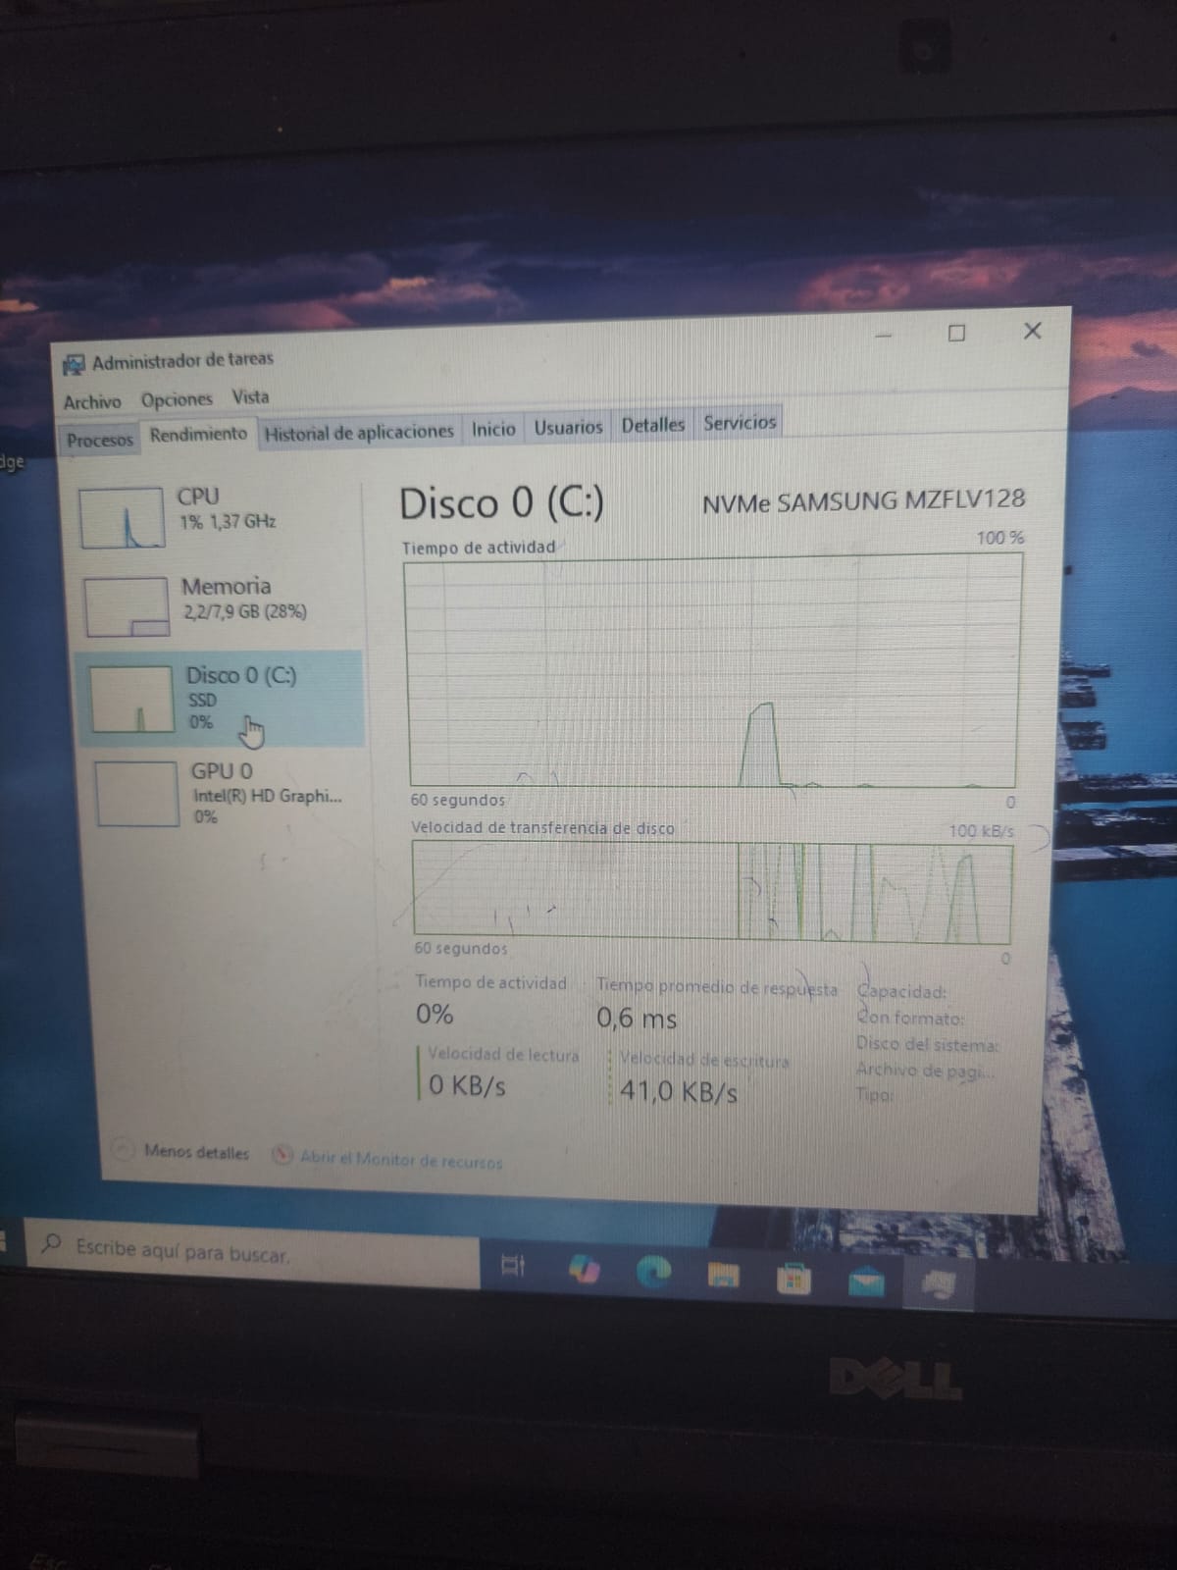Image resolution: width=1177 pixels, height=1570 pixels.
Task: Open Microsoft Store from the taskbar
Action: 793,1278
